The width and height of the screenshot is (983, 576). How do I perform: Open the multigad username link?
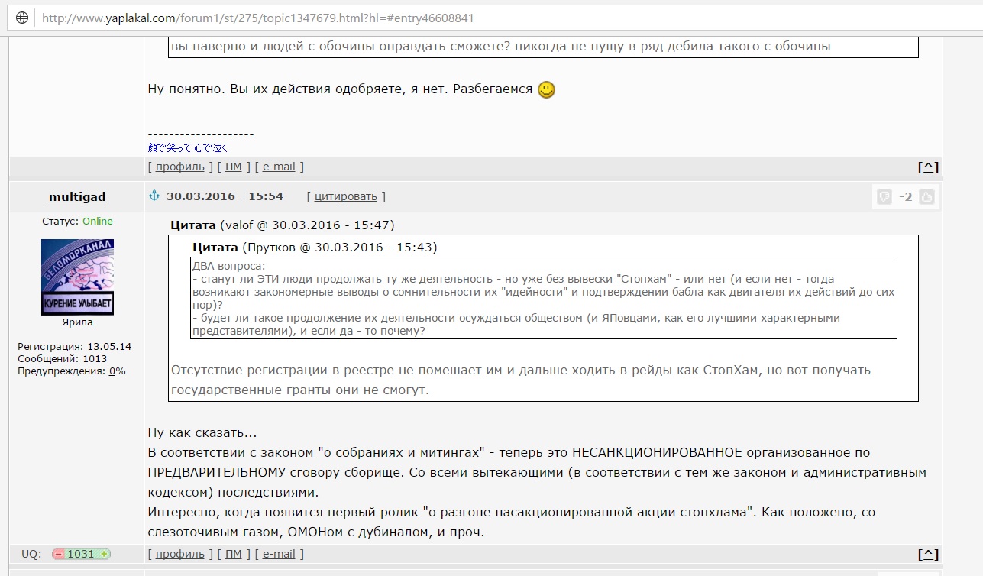tap(77, 197)
